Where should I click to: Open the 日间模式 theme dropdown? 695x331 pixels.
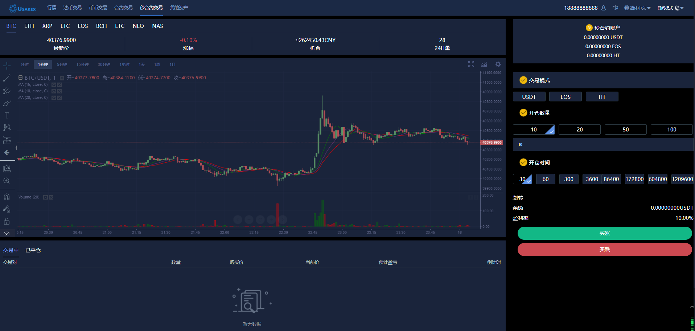[x=670, y=8]
